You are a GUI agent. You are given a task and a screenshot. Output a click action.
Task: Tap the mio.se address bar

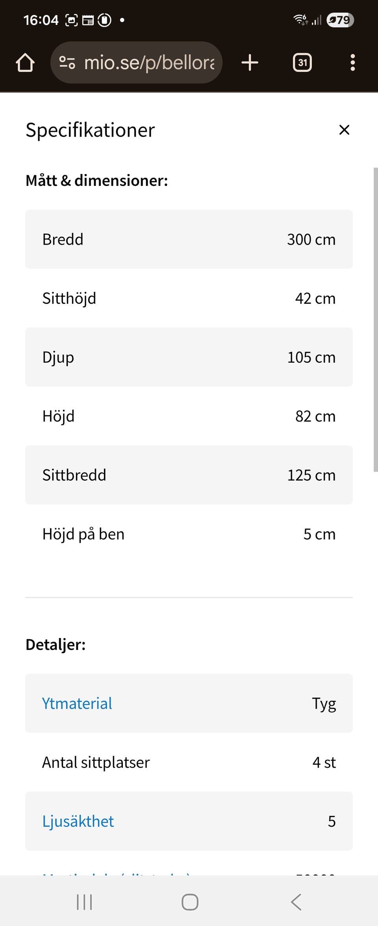coord(149,63)
